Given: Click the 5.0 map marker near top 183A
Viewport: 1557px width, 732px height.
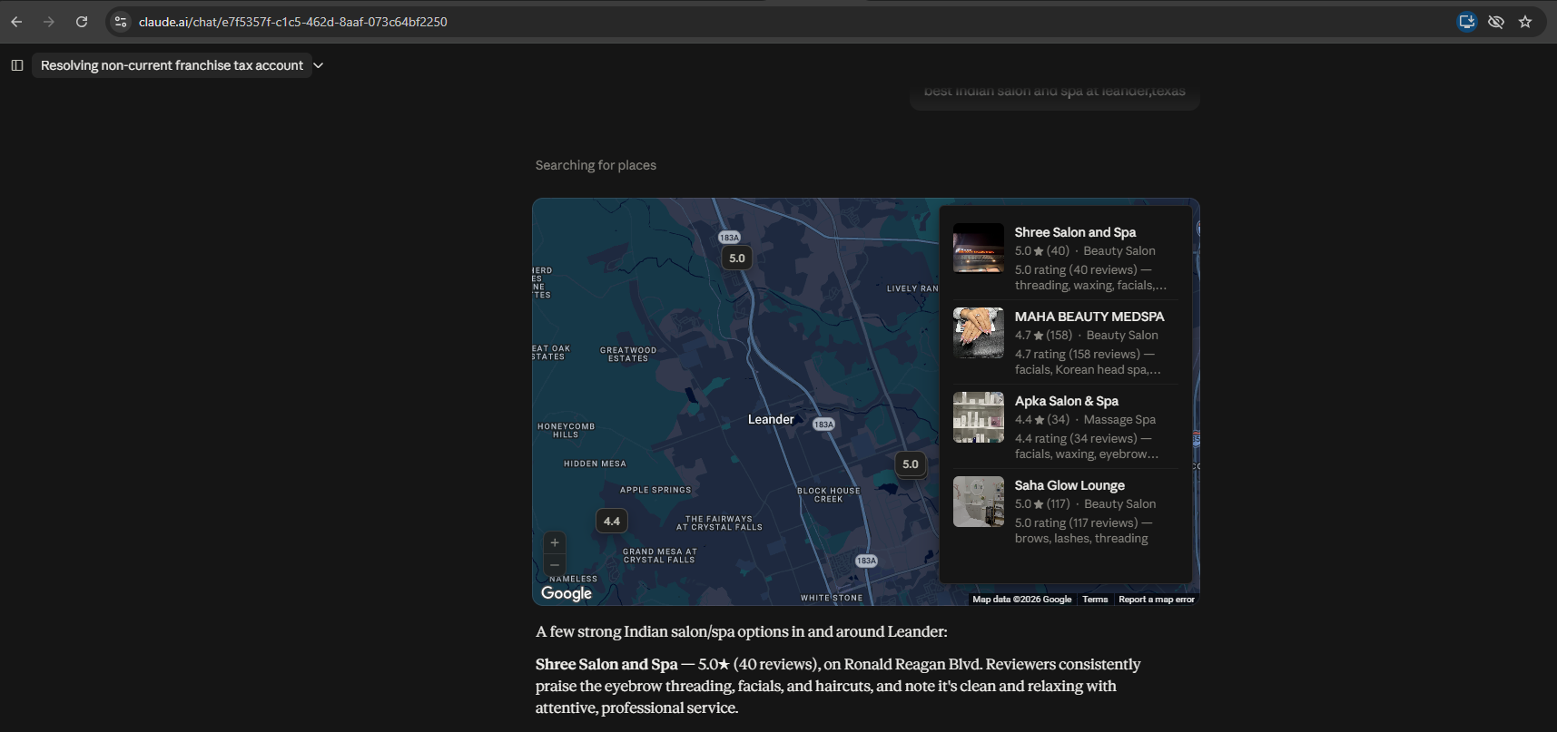Looking at the screenshot, I should point(737,259).
